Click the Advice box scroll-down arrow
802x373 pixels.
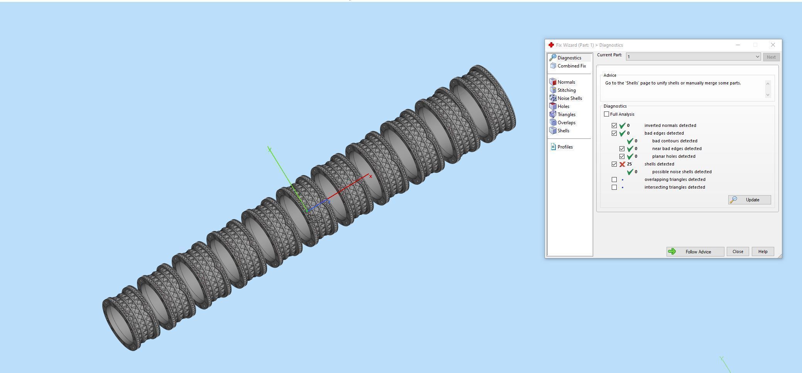(x=768, y=95)
